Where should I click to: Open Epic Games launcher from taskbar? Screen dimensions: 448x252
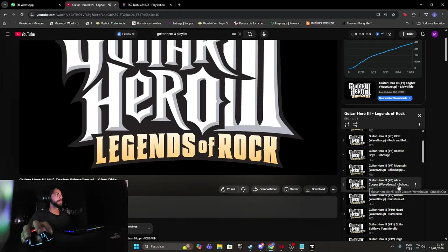pyautogui.click(x=240, y=246)
